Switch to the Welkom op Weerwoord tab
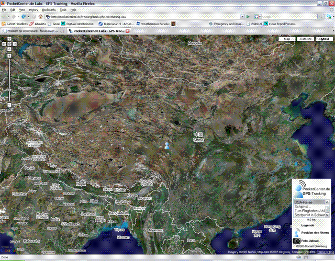 pyautogui.click(x=33, y=31)
